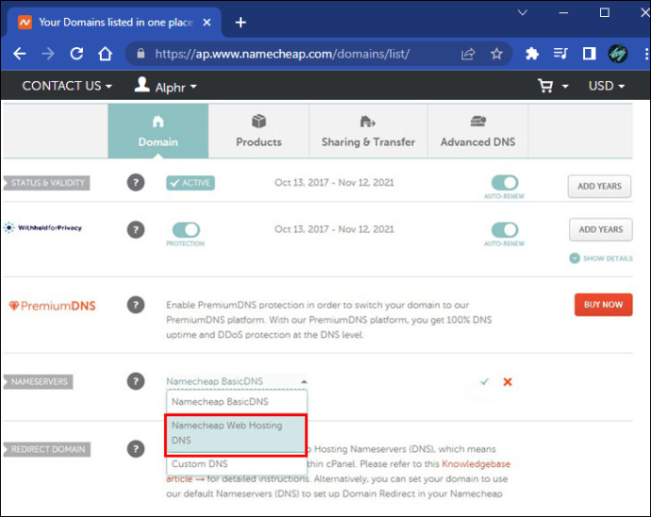
Task: Open the Sharing & Transfer tab
Action: point(368,131)
